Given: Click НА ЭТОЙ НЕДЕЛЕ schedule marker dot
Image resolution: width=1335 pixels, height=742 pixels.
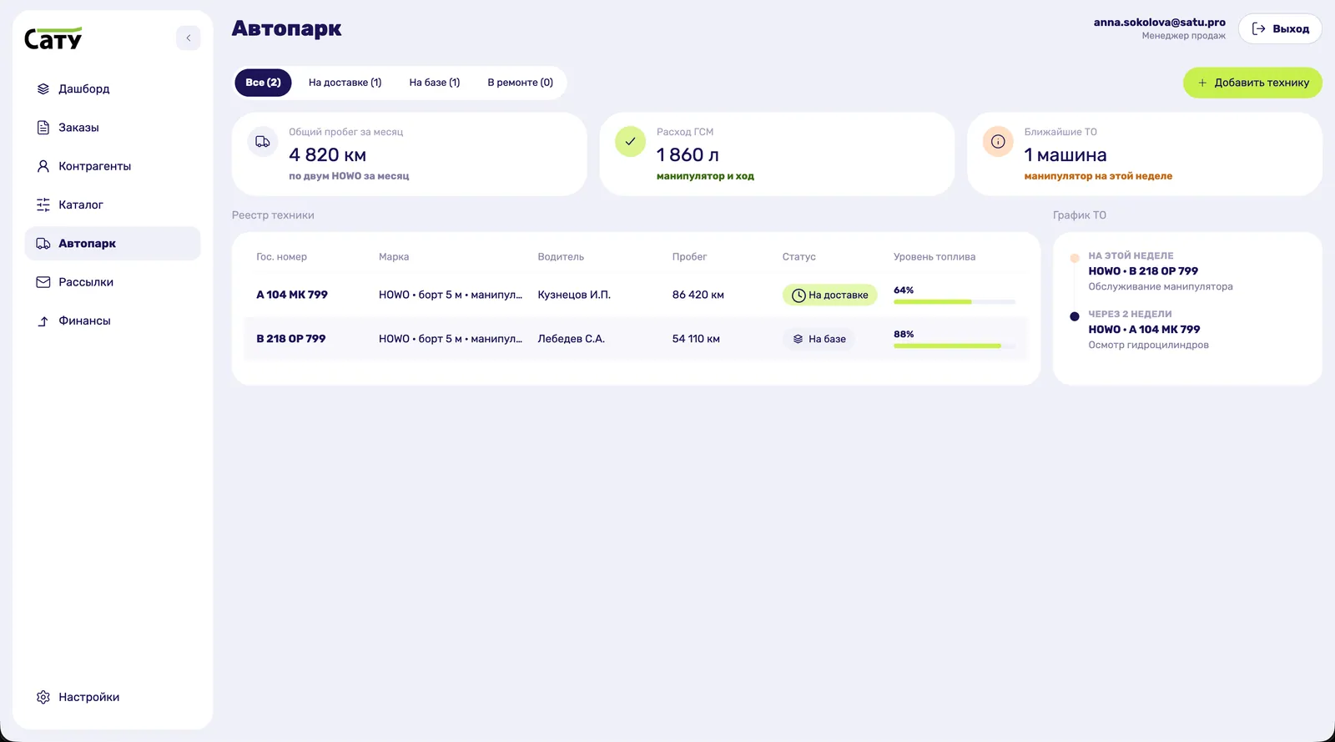Looking at the screenshot, I should coord(1075,258).
